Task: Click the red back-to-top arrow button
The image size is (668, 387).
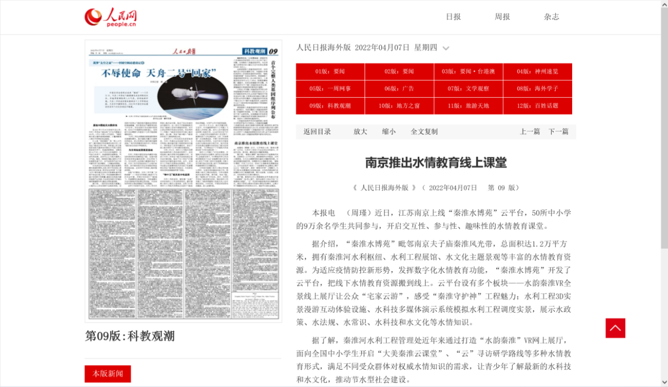Action: (615, 328)
